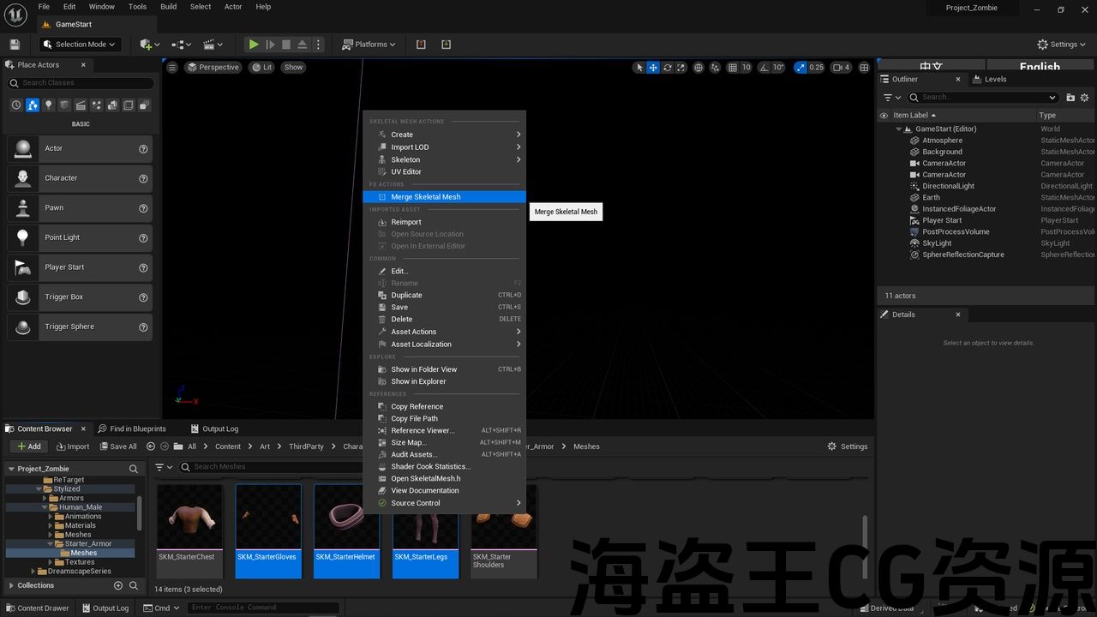The width and height of the screenshot is (1097, 617).
Task: Toggle grid snapping in viewport toolbar
Action: tap(733, 68)
